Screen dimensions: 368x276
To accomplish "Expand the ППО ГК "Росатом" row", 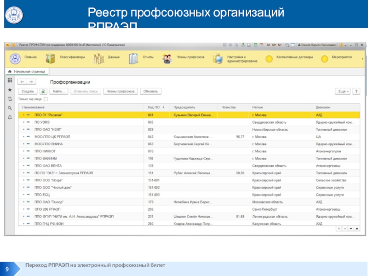I will 23,115.
